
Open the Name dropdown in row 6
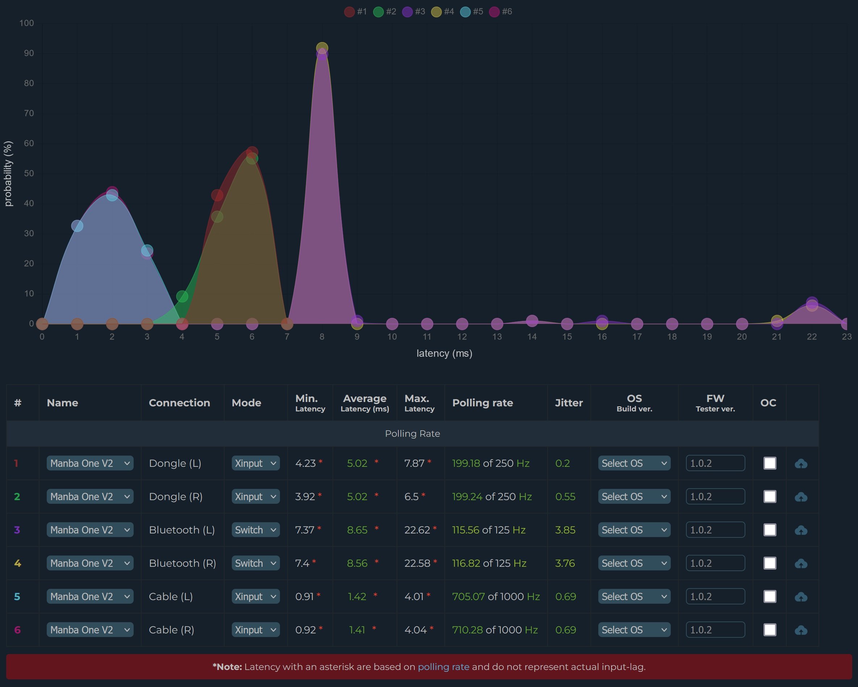pyautogui.click(x=90, y=630)
